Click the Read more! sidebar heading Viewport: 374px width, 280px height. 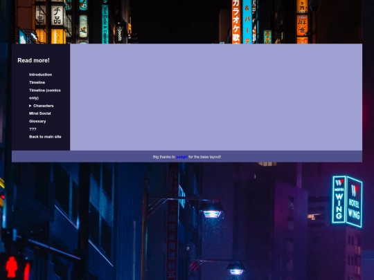pyautogui.click(x=34, y=60)
